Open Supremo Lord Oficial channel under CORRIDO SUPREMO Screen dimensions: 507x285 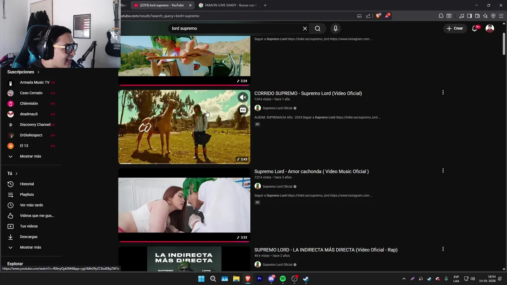[x=277, y=108]
